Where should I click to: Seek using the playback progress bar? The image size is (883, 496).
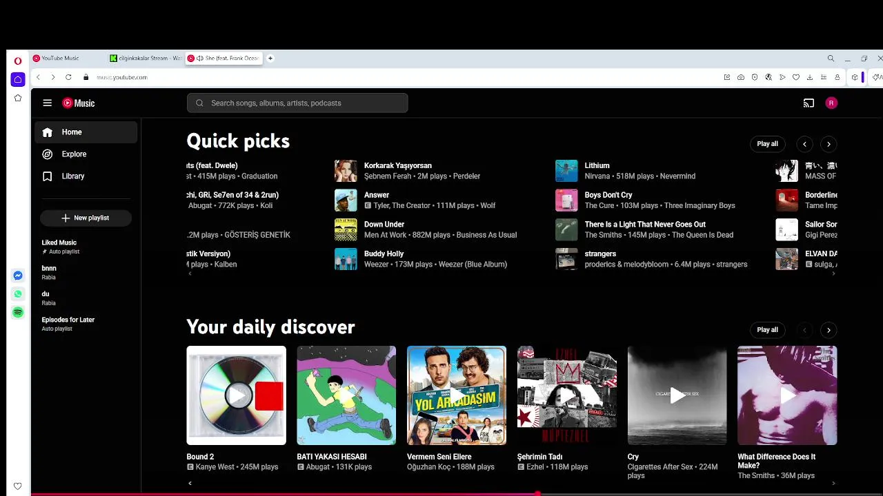click(x=457, y=494)
